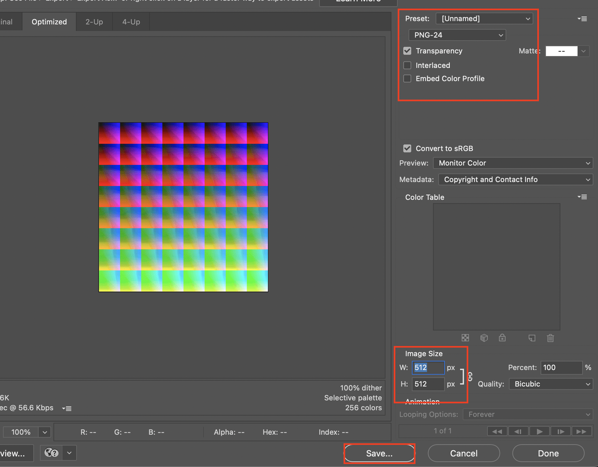598x467 pixels.
Task: Click the image Height input field
Action: pos(428,384)
